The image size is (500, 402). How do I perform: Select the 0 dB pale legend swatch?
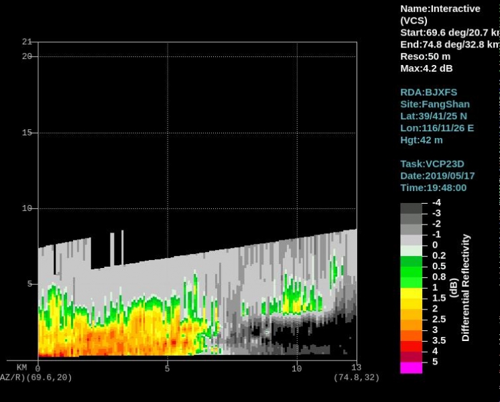[412, 251]
